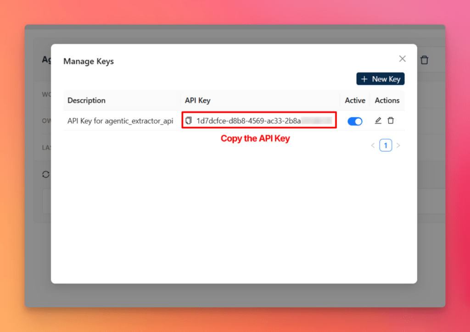Image resolution: width=470 pixels, height=332 pixels.
Task: Copy the API key using the copy icon
Action: 189,121
